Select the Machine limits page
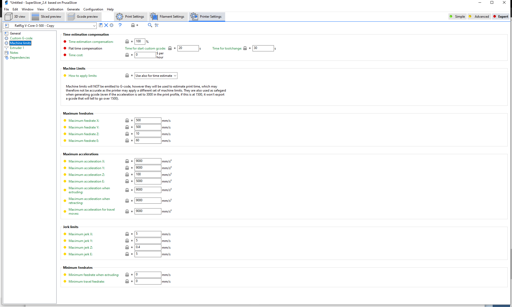The width and height of the screenshot is (512, 307). click(20, 43)
